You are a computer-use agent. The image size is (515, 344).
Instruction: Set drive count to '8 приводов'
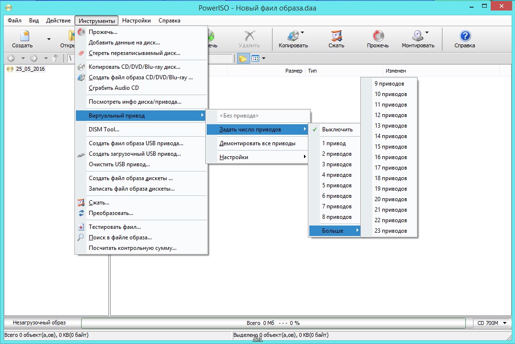(335, 217)
